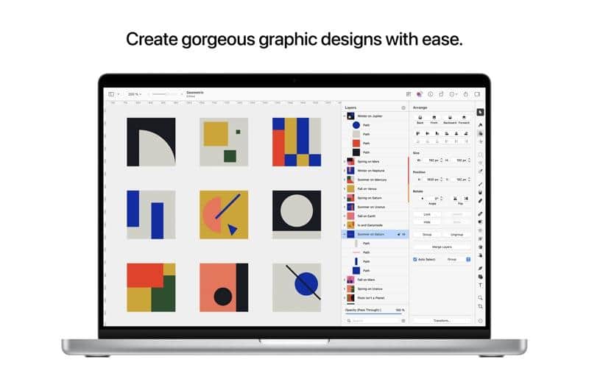Click the Merge Layers button
This screenshot has height=368, width=589.
pyautogui.click(x=442, y=247)
